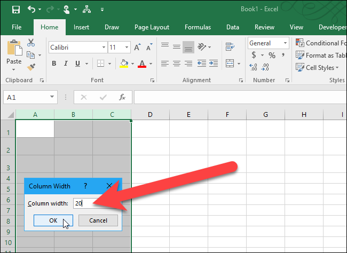Expand the Calibri font name dropdown
This screenshot has height=253, width=347.
[x=104, y=48]
